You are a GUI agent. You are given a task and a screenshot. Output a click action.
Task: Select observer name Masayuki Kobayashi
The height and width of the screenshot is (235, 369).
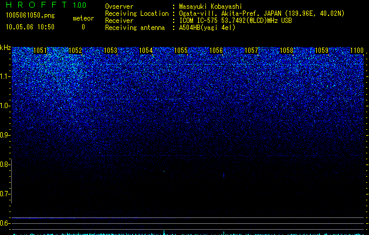211,6
